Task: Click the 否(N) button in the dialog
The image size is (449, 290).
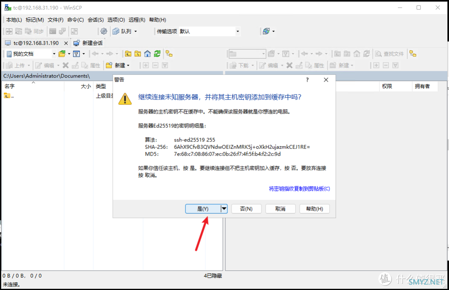Action: click(246, 208)
